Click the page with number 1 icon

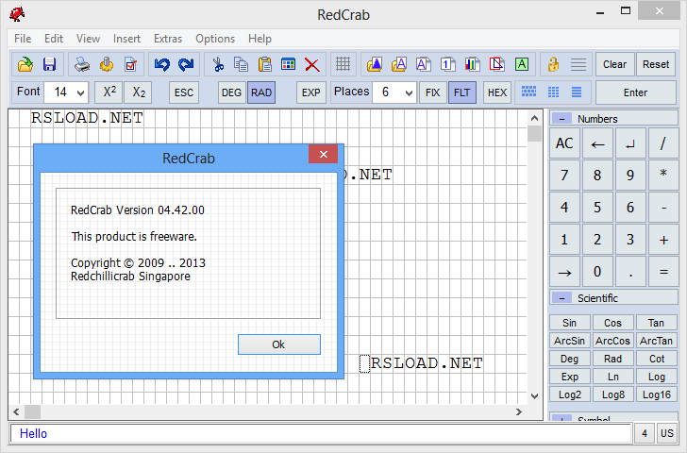pyautogui.click(x=447, y=64)
